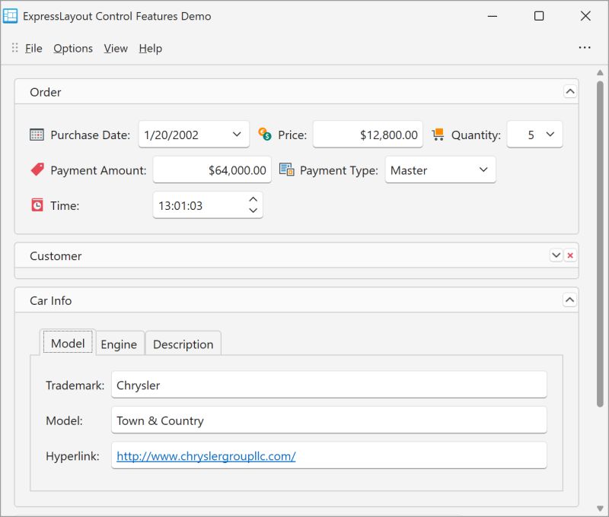Click the red tag icon beside Payment Amount
Screen dimensions: 609x517
click(x=37, y=170)
